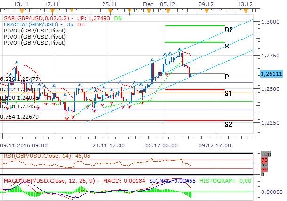Click the 0,236 Fibonacci level label
Image resolution: width=287 pixels, height=201 pixels.
[15, 80]
